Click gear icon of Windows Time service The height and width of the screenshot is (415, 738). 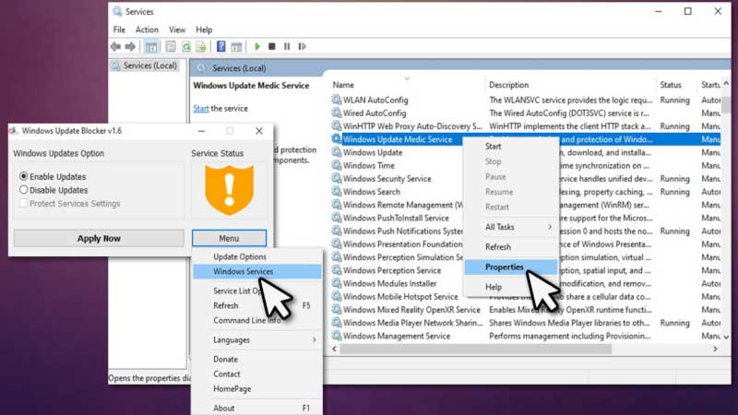[336, 166]
